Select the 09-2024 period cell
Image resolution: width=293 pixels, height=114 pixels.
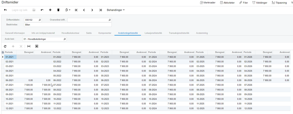click(154, 94)
